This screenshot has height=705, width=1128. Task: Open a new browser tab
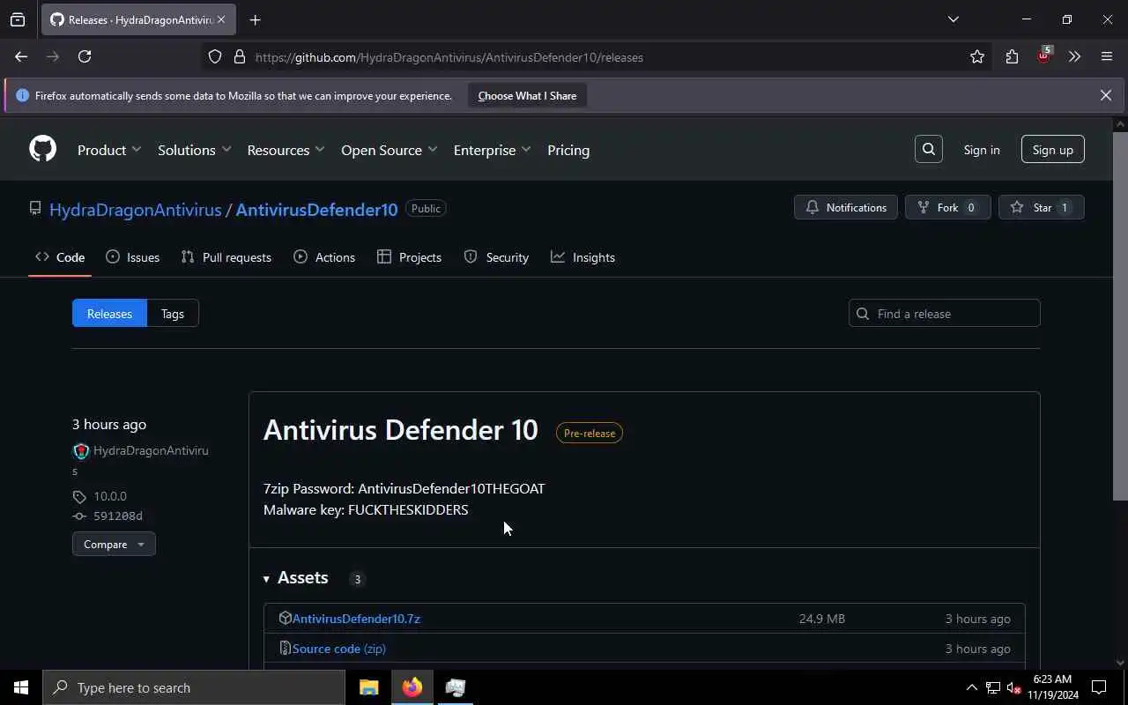255,19
